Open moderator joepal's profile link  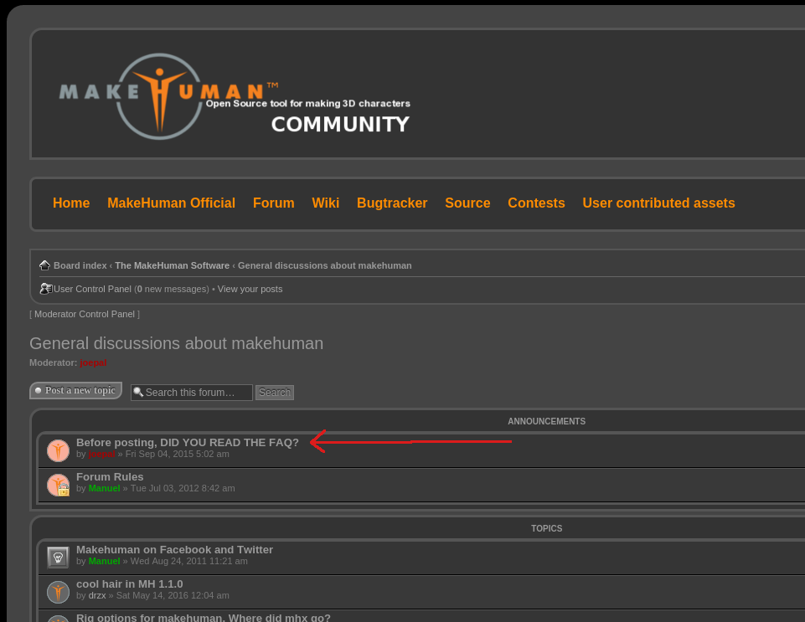(x=93, y=362)
